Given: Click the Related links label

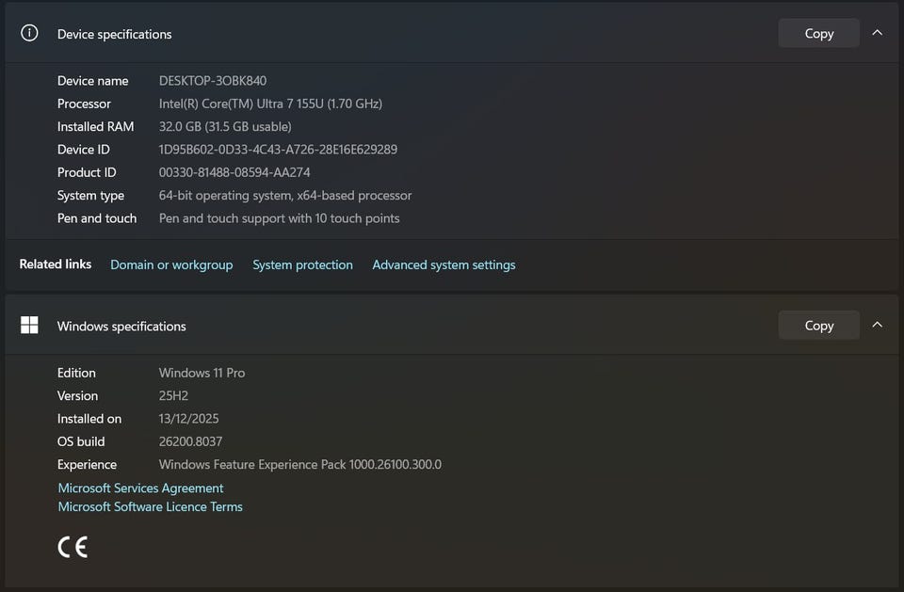Looking at the screenshot, I should pos(56,264).
